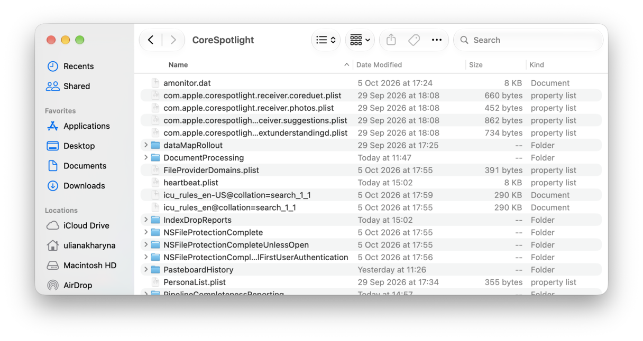Expand the NSFileProtectionCompl...lFirstUserAuthentication folder
This screenshot has width=643, height=341.
146,257
